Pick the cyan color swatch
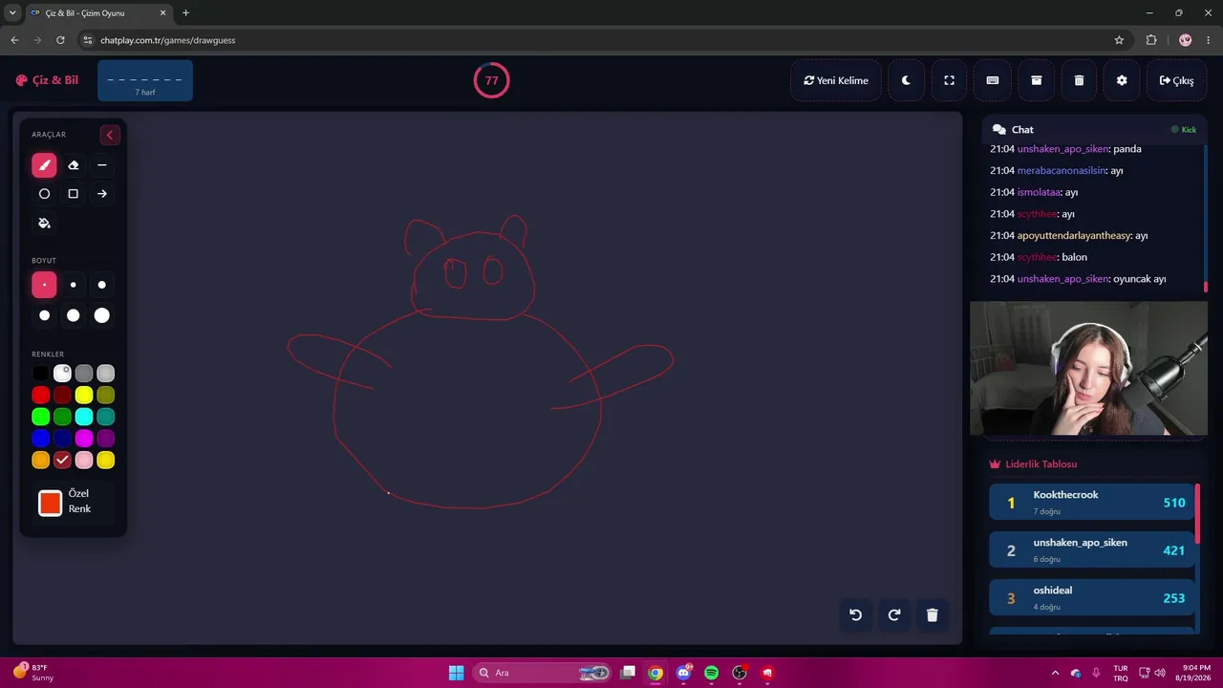This screenshot has height=688, width=1223. click(x=84, y=417)
